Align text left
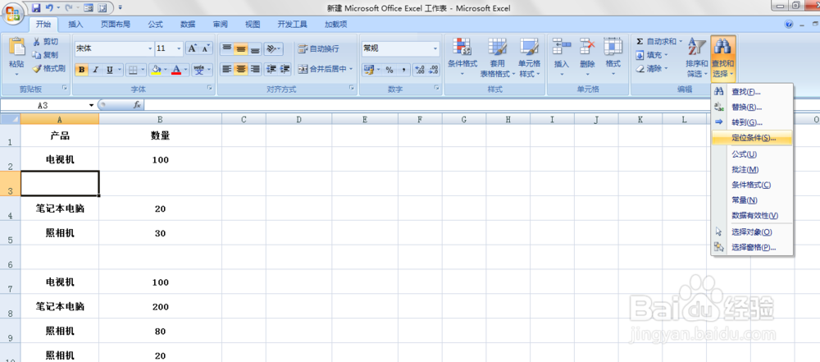Screen dimensions: 820x362 226,69
